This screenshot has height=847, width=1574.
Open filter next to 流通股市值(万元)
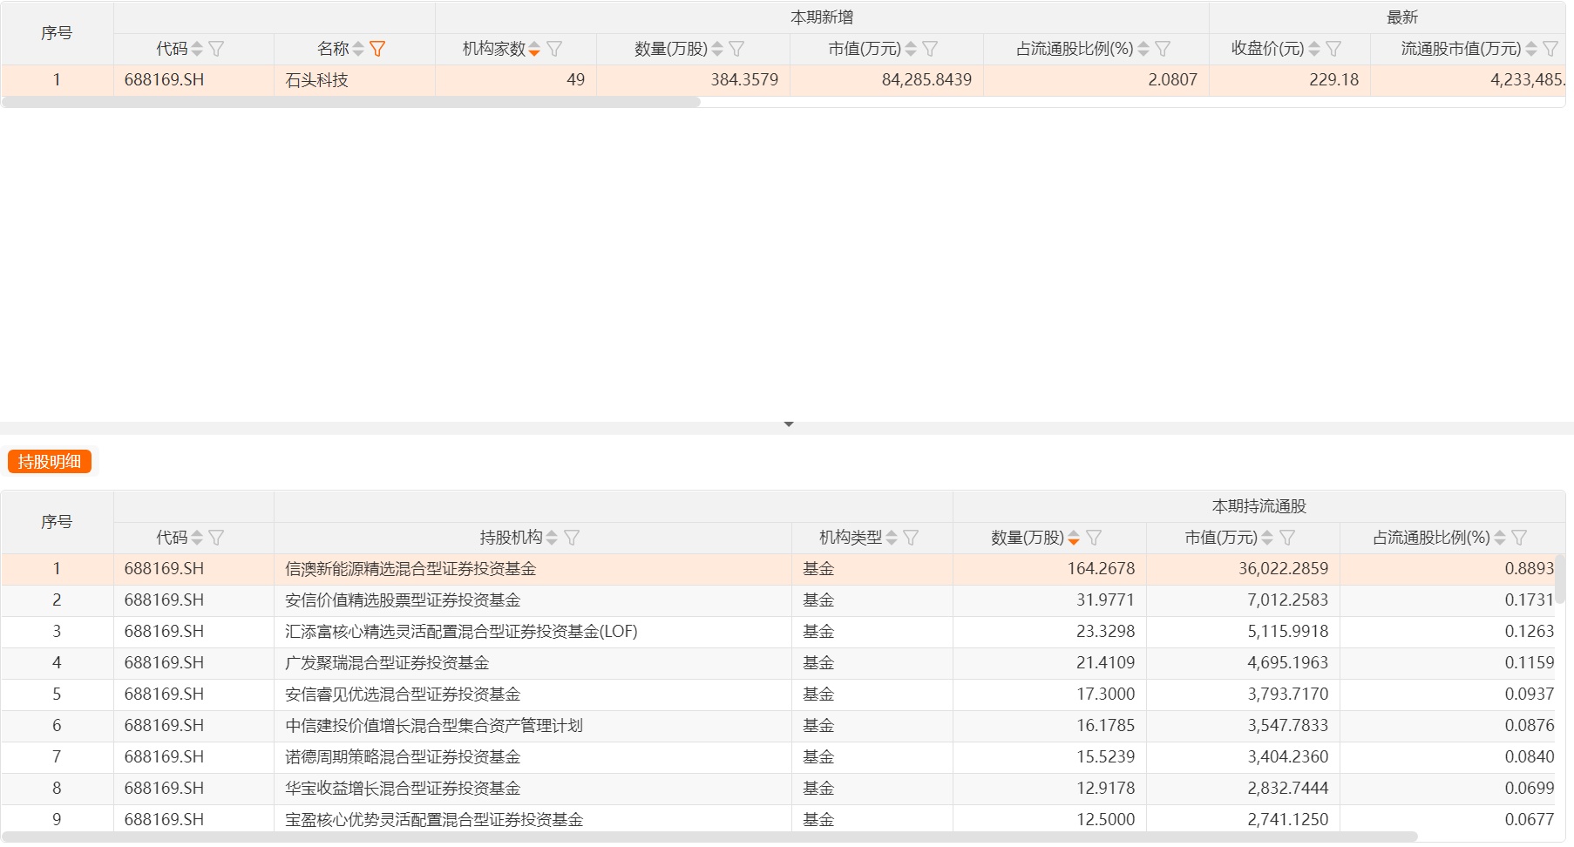1550,49
